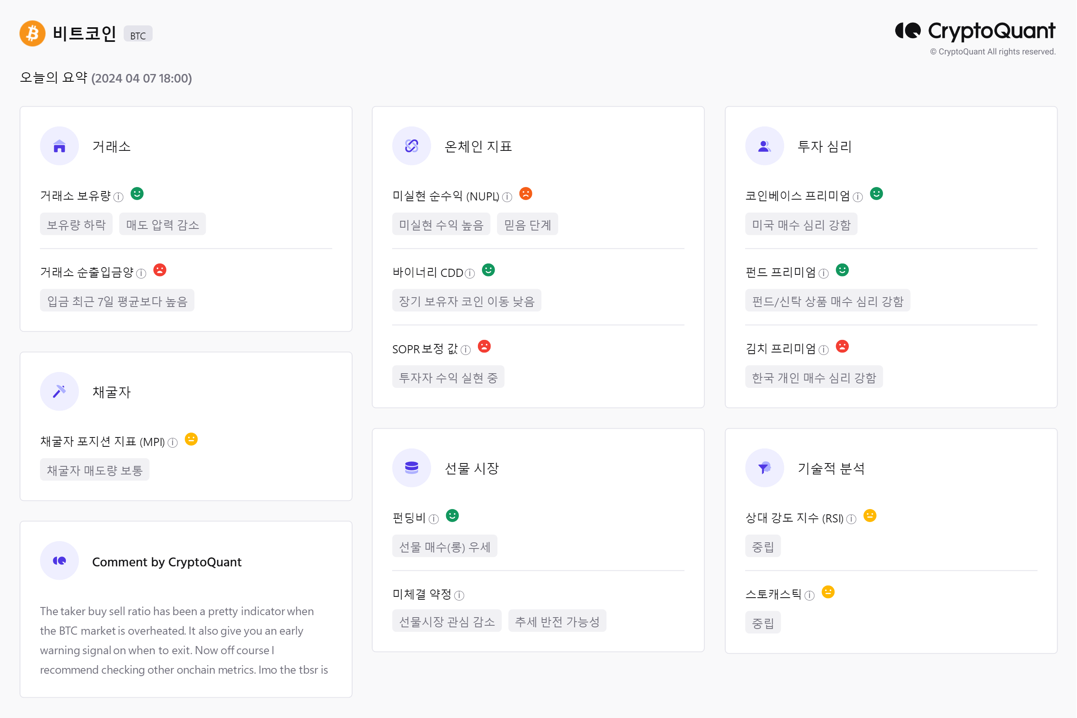The width and height of the screenshot is (1077, 718).
Task: Open info icon next to 바이너리 CDD
Action: click(x=470, y=273)
